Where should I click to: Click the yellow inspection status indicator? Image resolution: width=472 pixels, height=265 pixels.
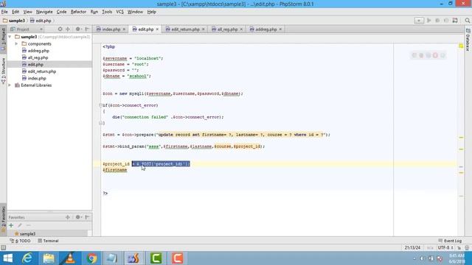click(461, 46)
